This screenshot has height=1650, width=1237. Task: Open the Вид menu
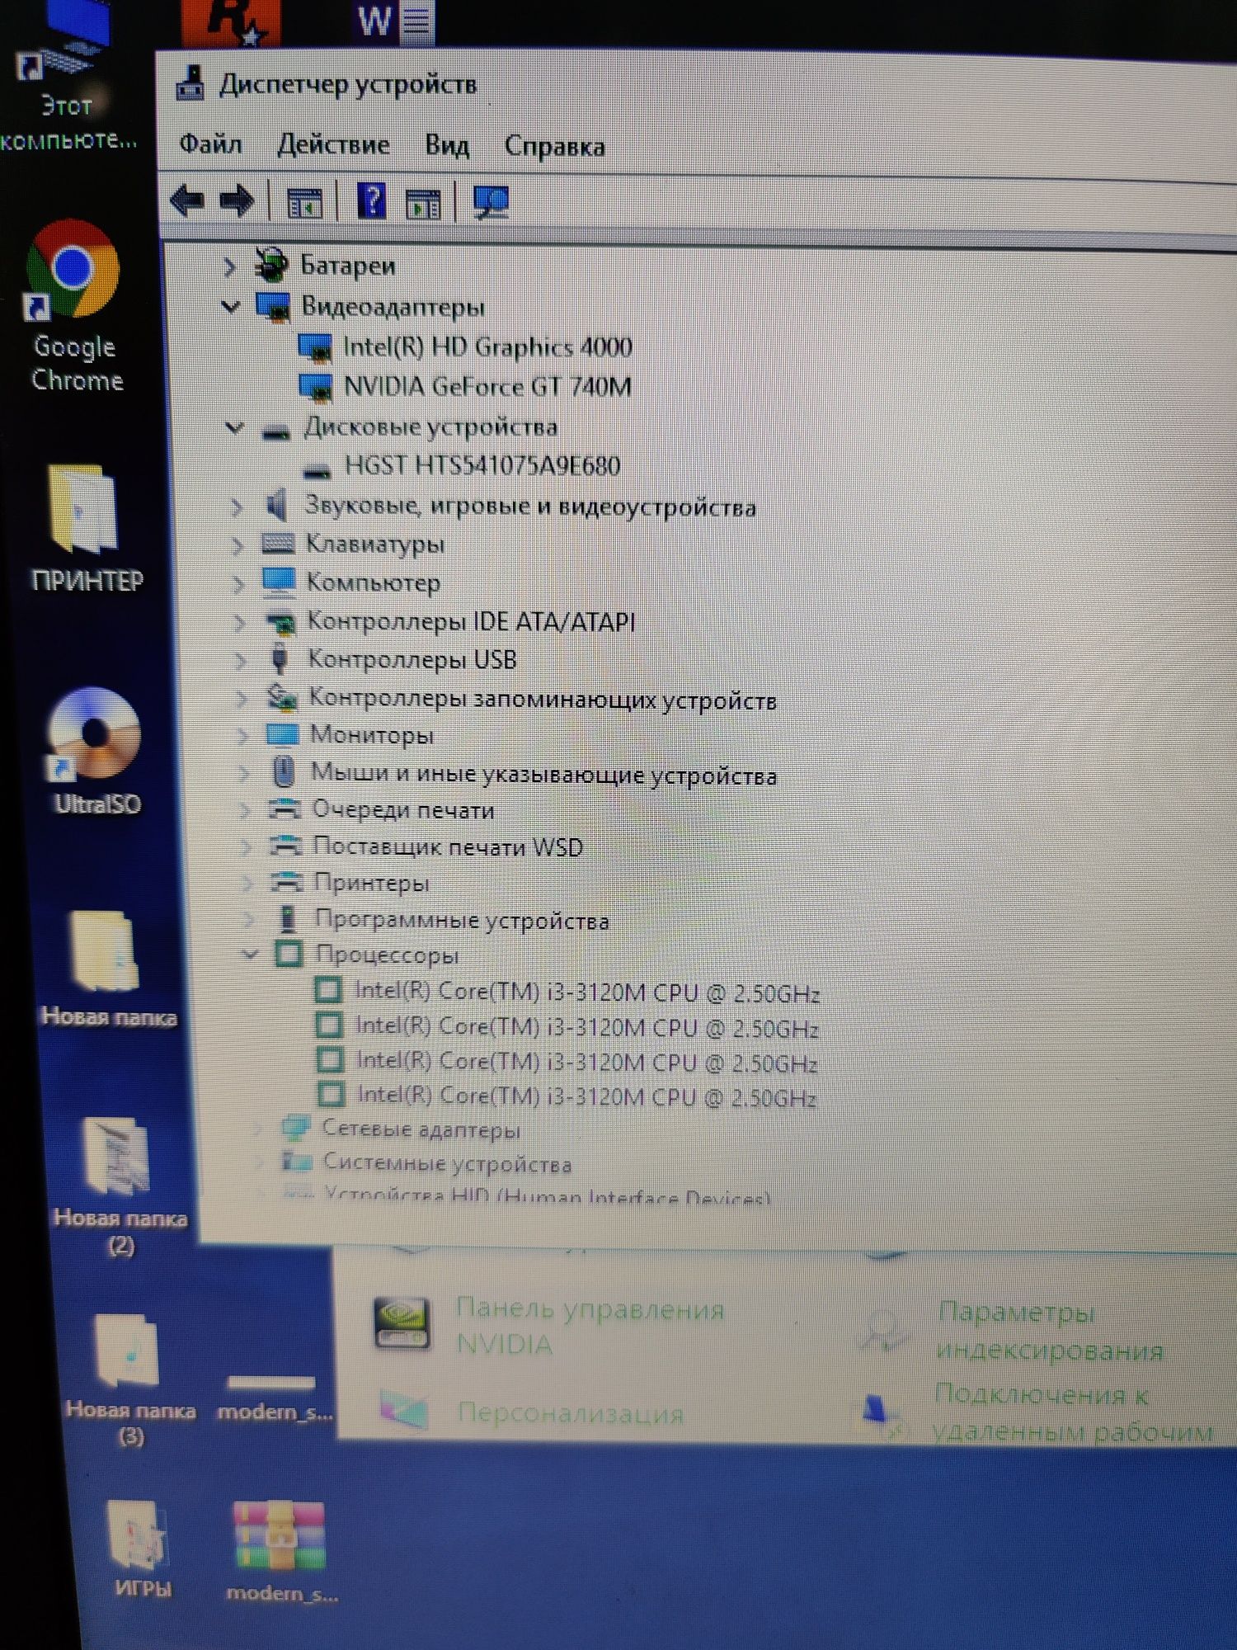[x=447, y=145]
